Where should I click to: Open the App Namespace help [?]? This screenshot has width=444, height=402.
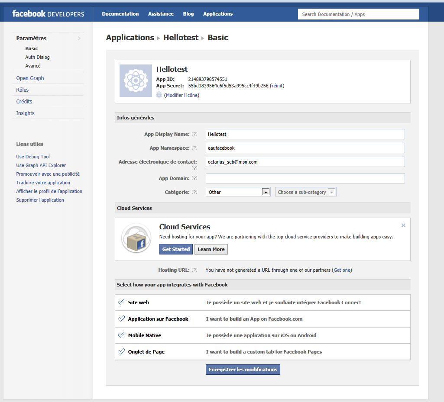[x=194, y=148]
